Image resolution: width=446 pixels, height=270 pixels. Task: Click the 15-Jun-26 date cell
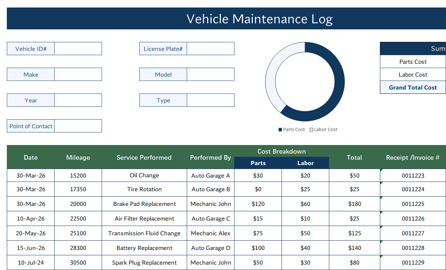(x=31, y=248)
